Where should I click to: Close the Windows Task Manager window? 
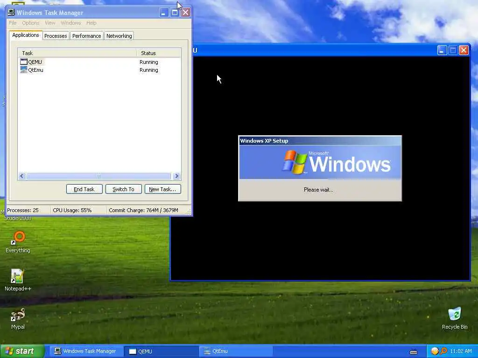(x=186, y=13)
